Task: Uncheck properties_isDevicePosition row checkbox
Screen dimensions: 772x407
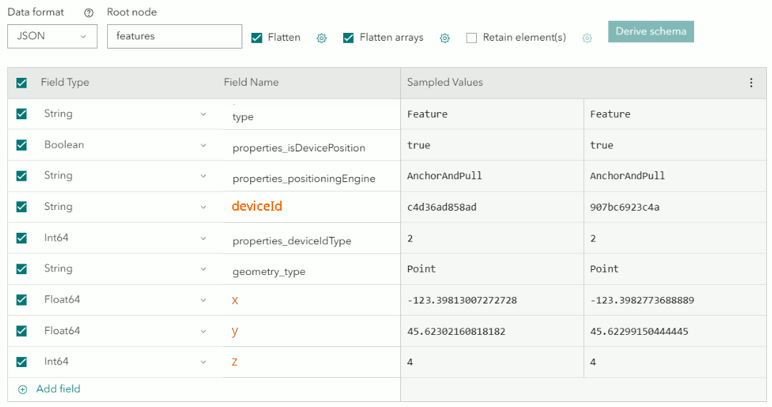Action: point(21,145)
